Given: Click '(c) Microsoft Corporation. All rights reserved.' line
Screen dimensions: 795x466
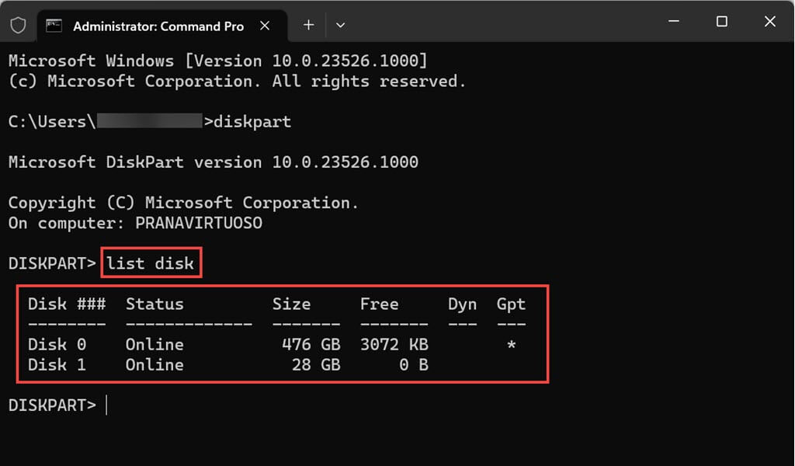Looking at the screenshot, I should [x=238, y=81].
